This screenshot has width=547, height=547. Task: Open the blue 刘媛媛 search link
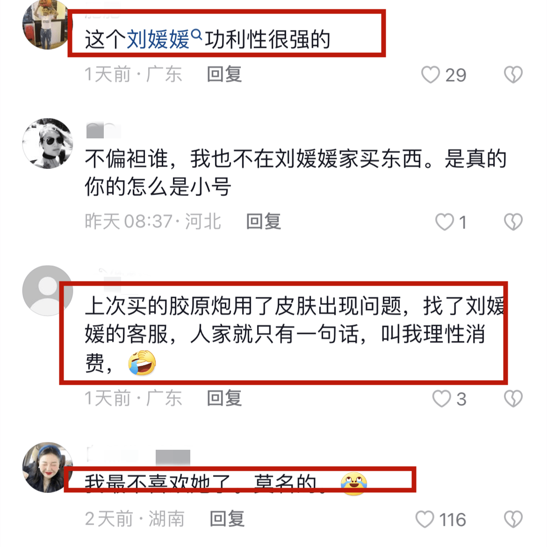point(158,39)
